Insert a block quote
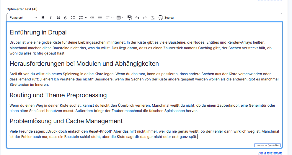 (58, 18)
